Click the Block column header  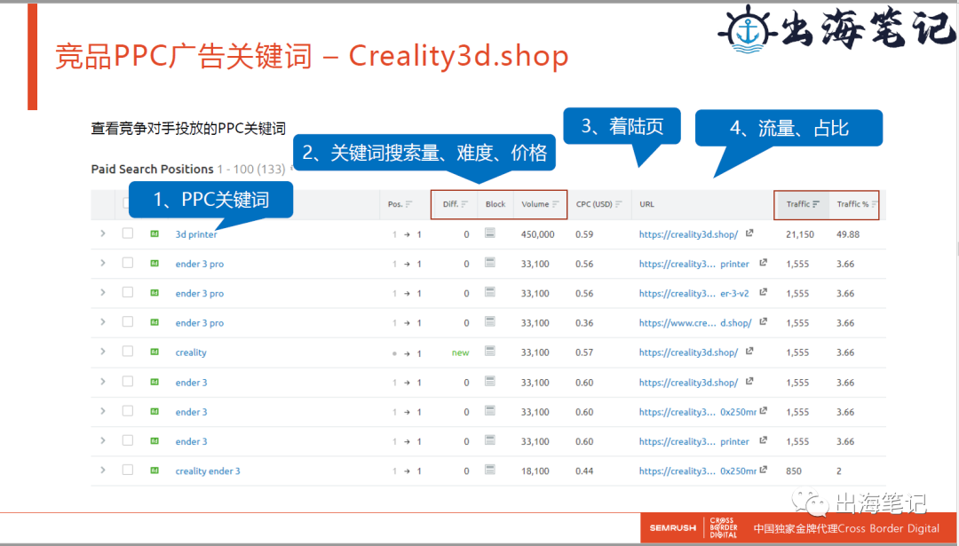[495, 204]
